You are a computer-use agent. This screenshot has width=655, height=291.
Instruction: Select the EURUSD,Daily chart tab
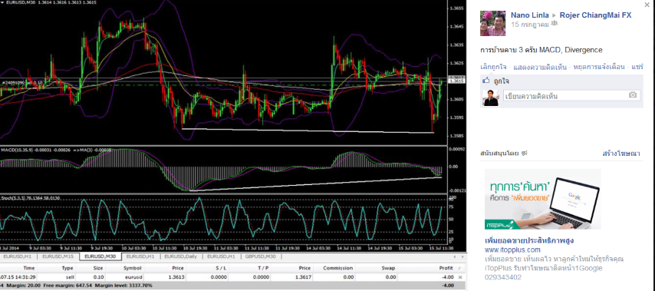[x=181, y=256]
